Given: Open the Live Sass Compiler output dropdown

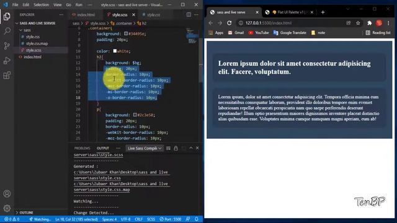Looking at the screenshot, I should click(x=145, y=148).
